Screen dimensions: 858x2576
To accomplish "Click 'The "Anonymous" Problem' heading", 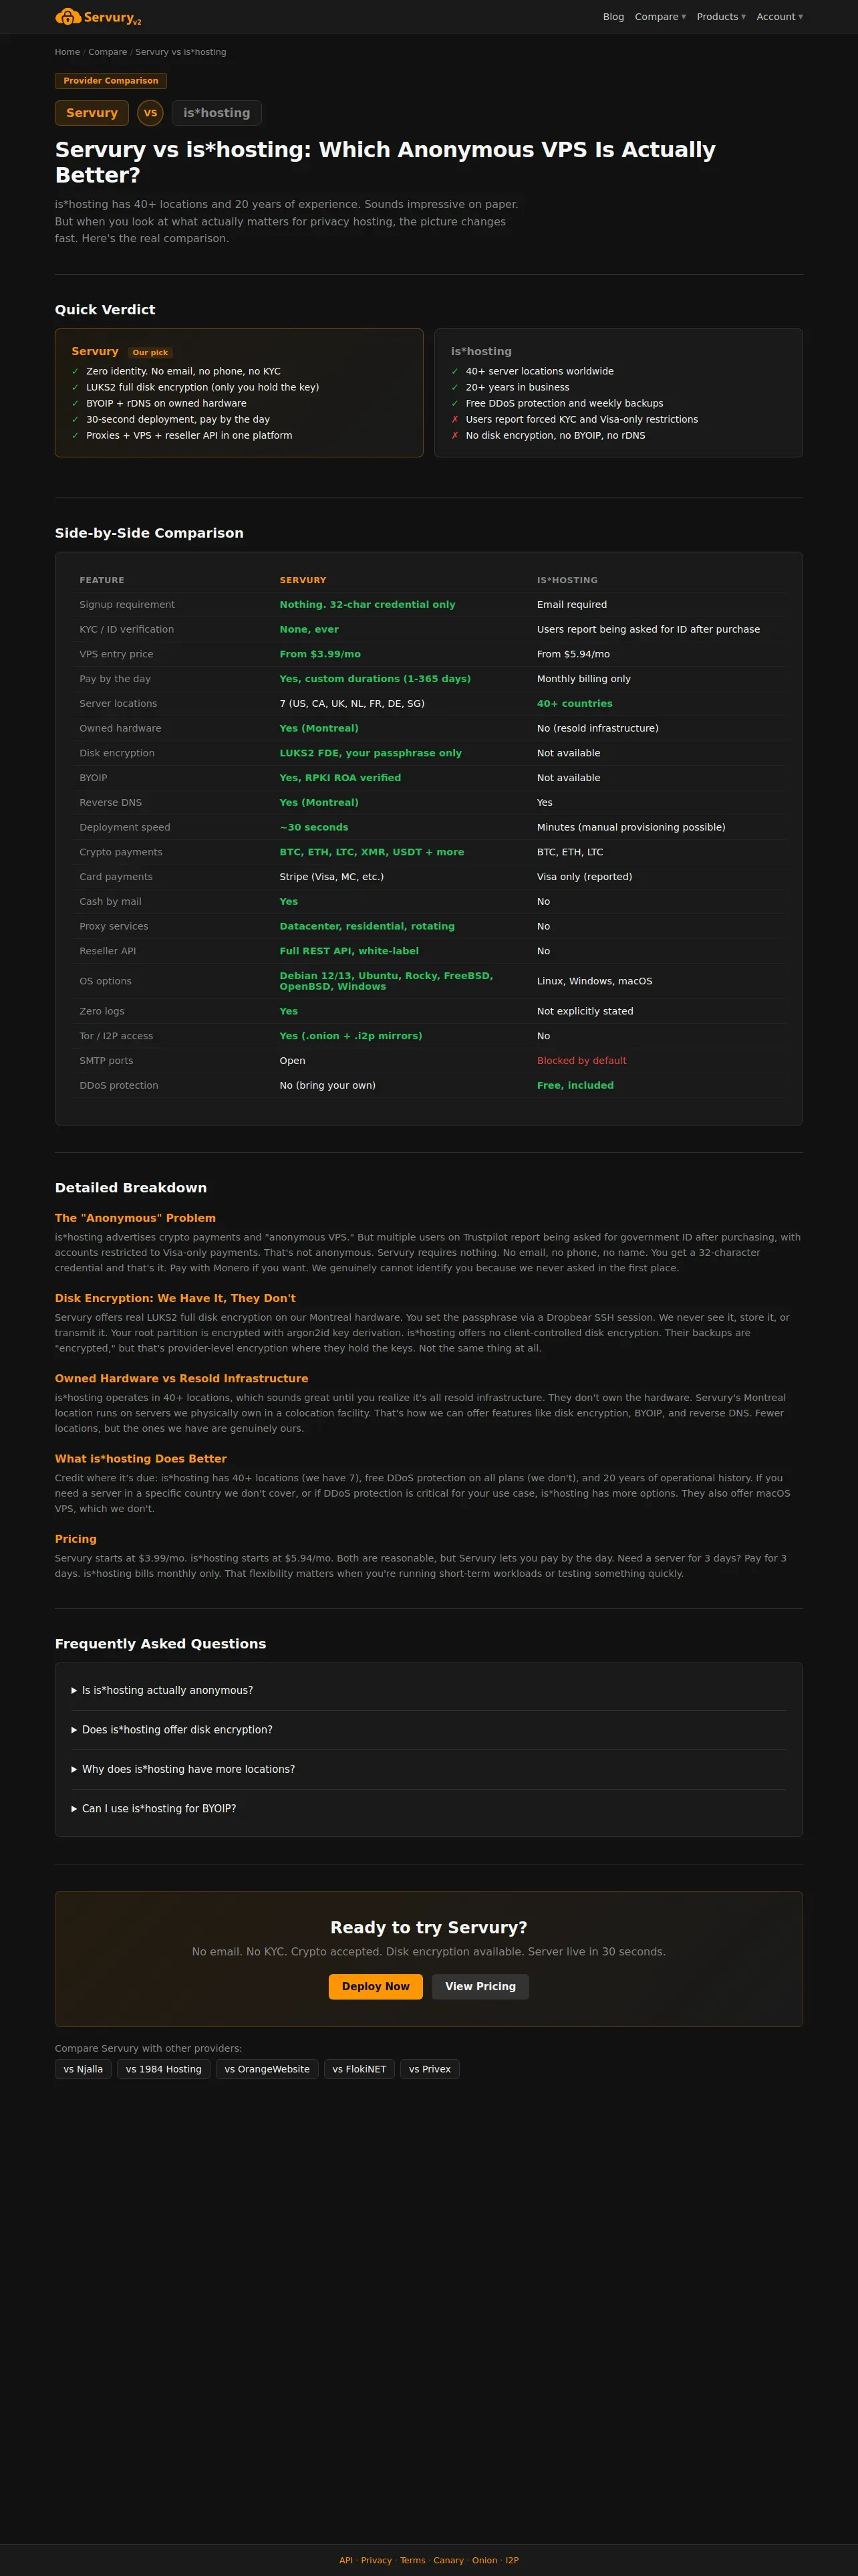I will (x=135, y=1218).
